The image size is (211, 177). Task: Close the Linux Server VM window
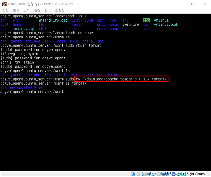pyautogui.click(x=205, y=4)
